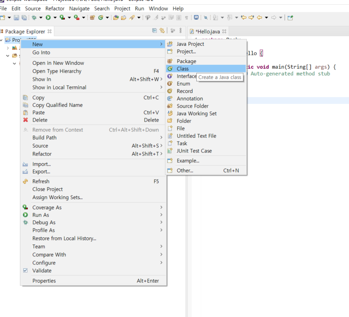Close the Package Explorer view tab

(x=50, y=31)
